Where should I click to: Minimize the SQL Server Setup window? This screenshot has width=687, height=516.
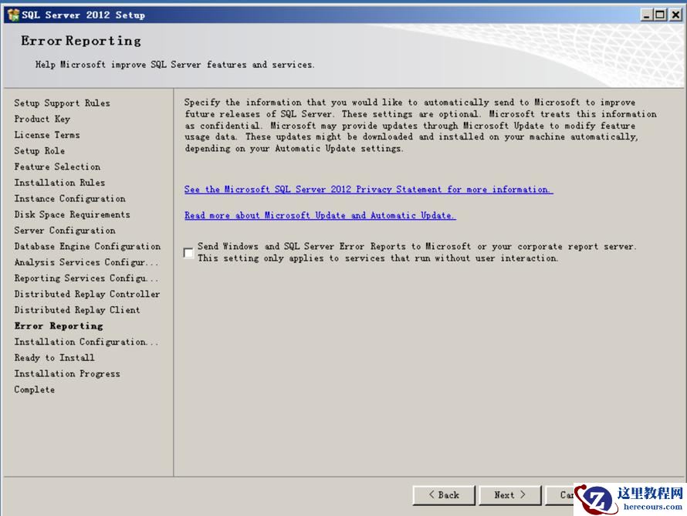pyautogui.click(x=646, y=15)
